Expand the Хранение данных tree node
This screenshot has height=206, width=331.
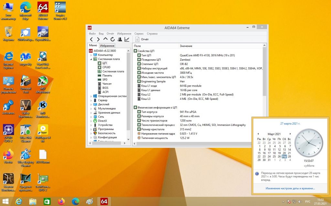(x=91, y=113)
